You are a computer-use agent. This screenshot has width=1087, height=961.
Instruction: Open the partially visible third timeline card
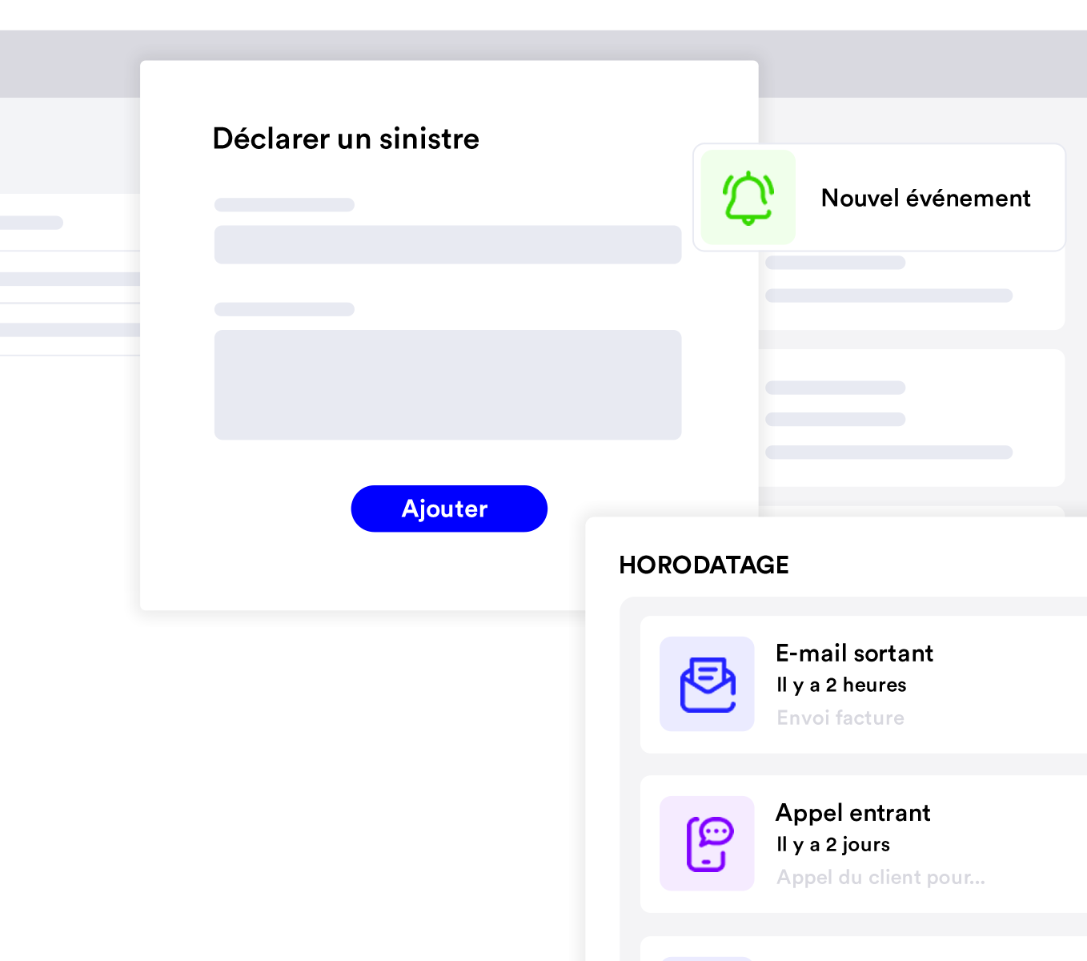(864, 950)
